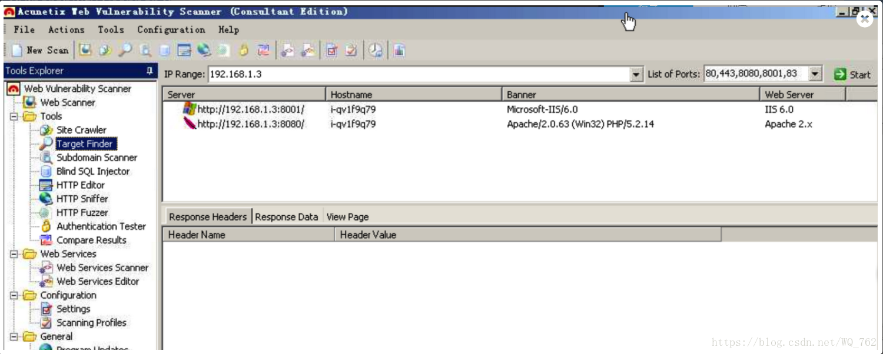Switch to the Response Data tab

click(287, 216)
